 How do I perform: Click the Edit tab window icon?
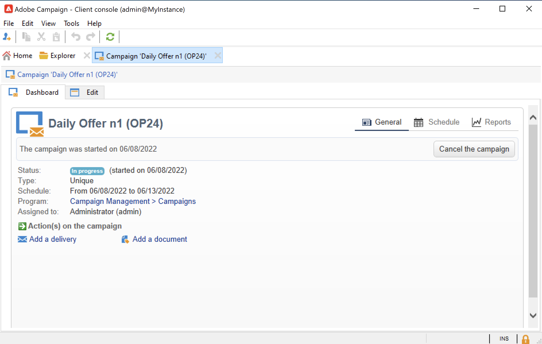click(x=75, y=92)
